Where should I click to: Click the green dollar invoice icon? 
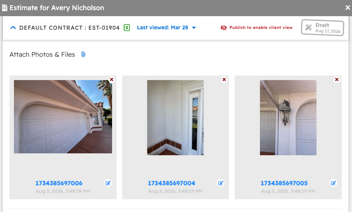click(127, 28)
